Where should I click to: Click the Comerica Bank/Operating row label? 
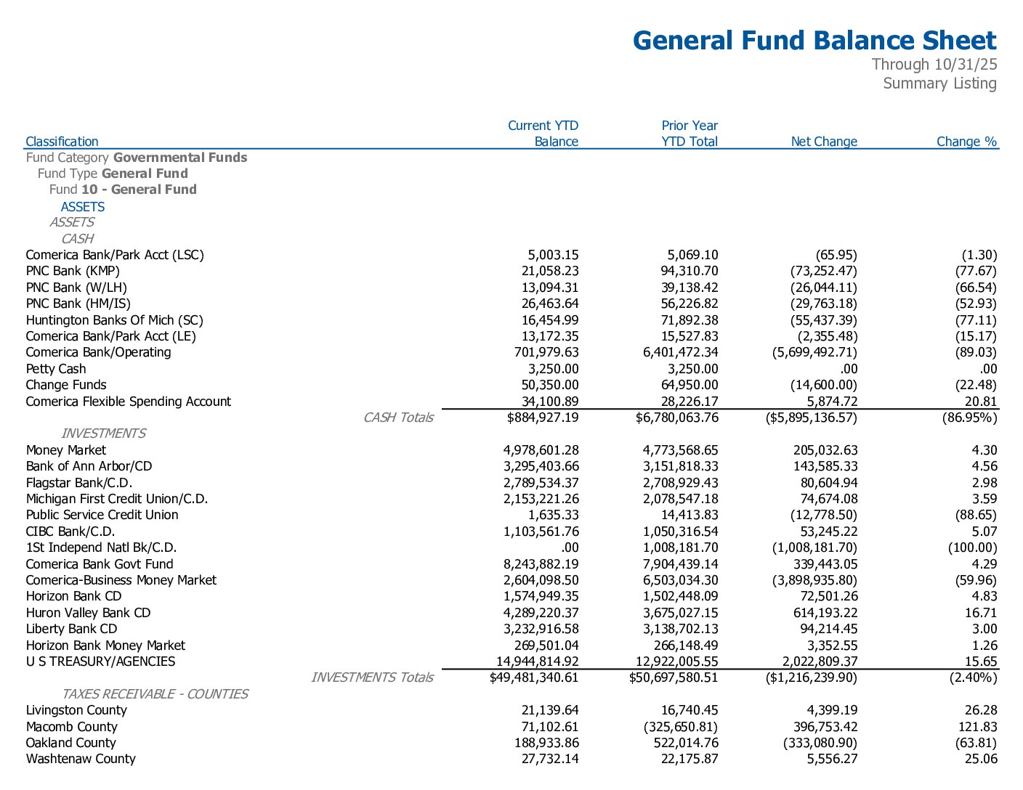click(98, 352)
